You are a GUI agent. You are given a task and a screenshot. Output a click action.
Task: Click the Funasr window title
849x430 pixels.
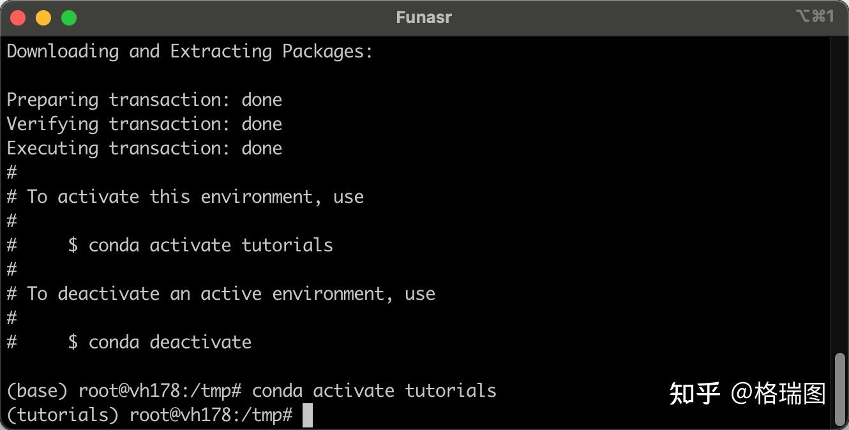(424, 17)
